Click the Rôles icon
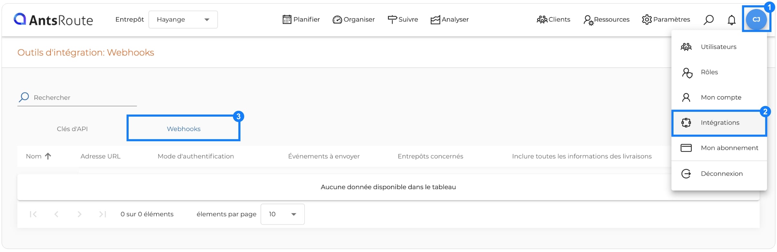The height and width of the screenshot is (252, 777). pos(687,73)
